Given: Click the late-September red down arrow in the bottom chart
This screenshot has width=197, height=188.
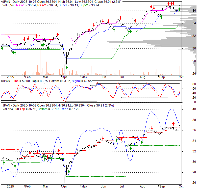Looking at the screenshot, I should pyautogui.click(x=173, y=124).
